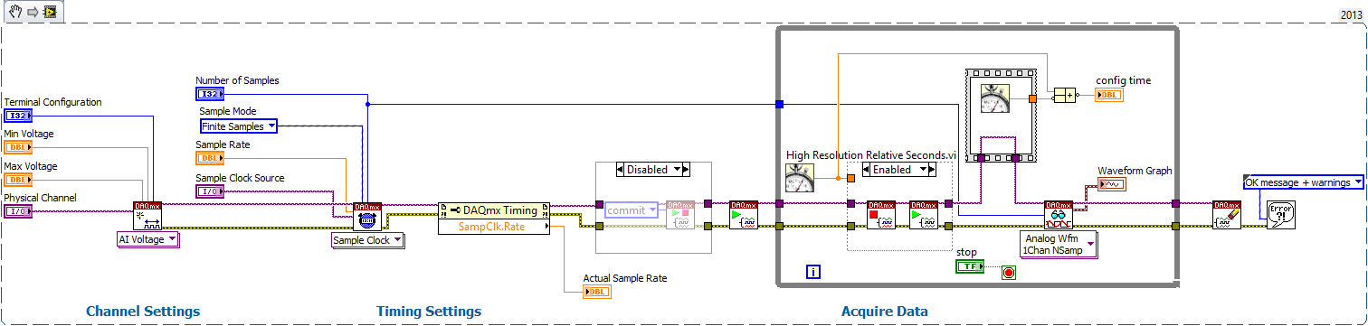1368x326 pixels.
Task: Select the DAQmx Create Channel node
Action: 147,215
